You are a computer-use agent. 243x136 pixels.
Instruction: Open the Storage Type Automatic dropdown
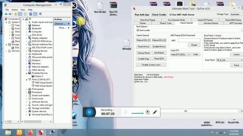point(237,14)
